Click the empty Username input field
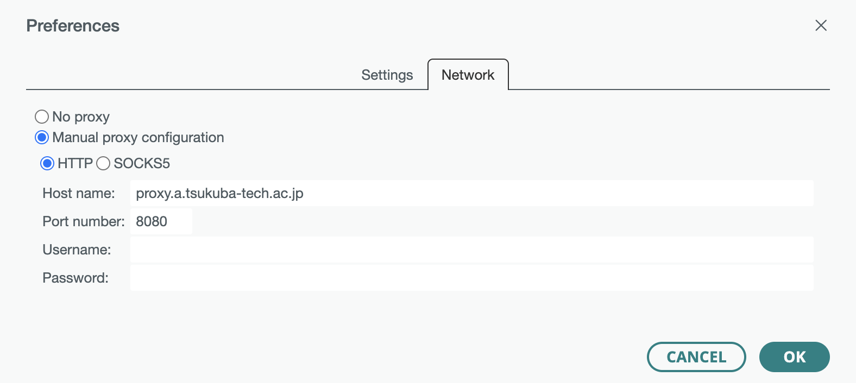Screen dimensions: 856x383 471,250
